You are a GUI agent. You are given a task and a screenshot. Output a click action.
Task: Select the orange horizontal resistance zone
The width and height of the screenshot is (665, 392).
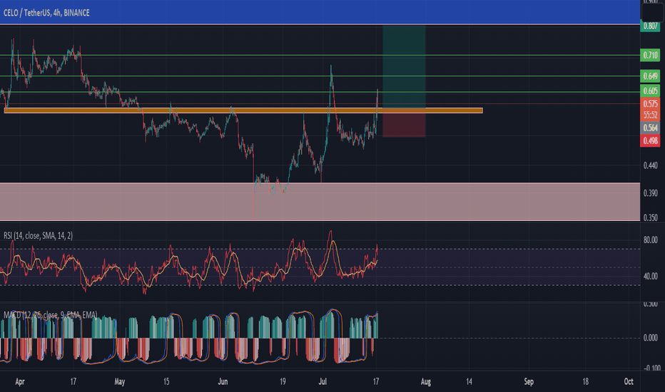tap(243, 110)
